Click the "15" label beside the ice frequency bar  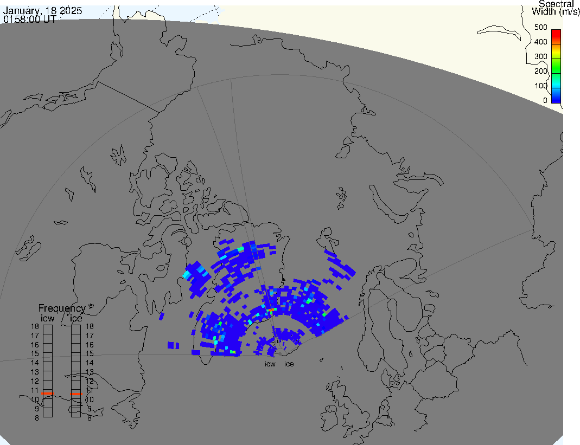click(x=90, y=354)
